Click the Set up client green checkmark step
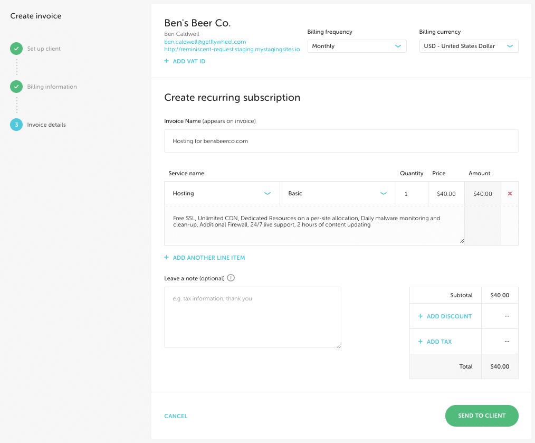The height and width of the screenshot is (443, 535). tap(16, 49)
